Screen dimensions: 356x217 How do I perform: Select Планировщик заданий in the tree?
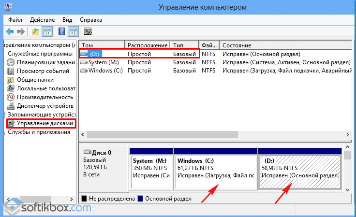pos(45,62)
